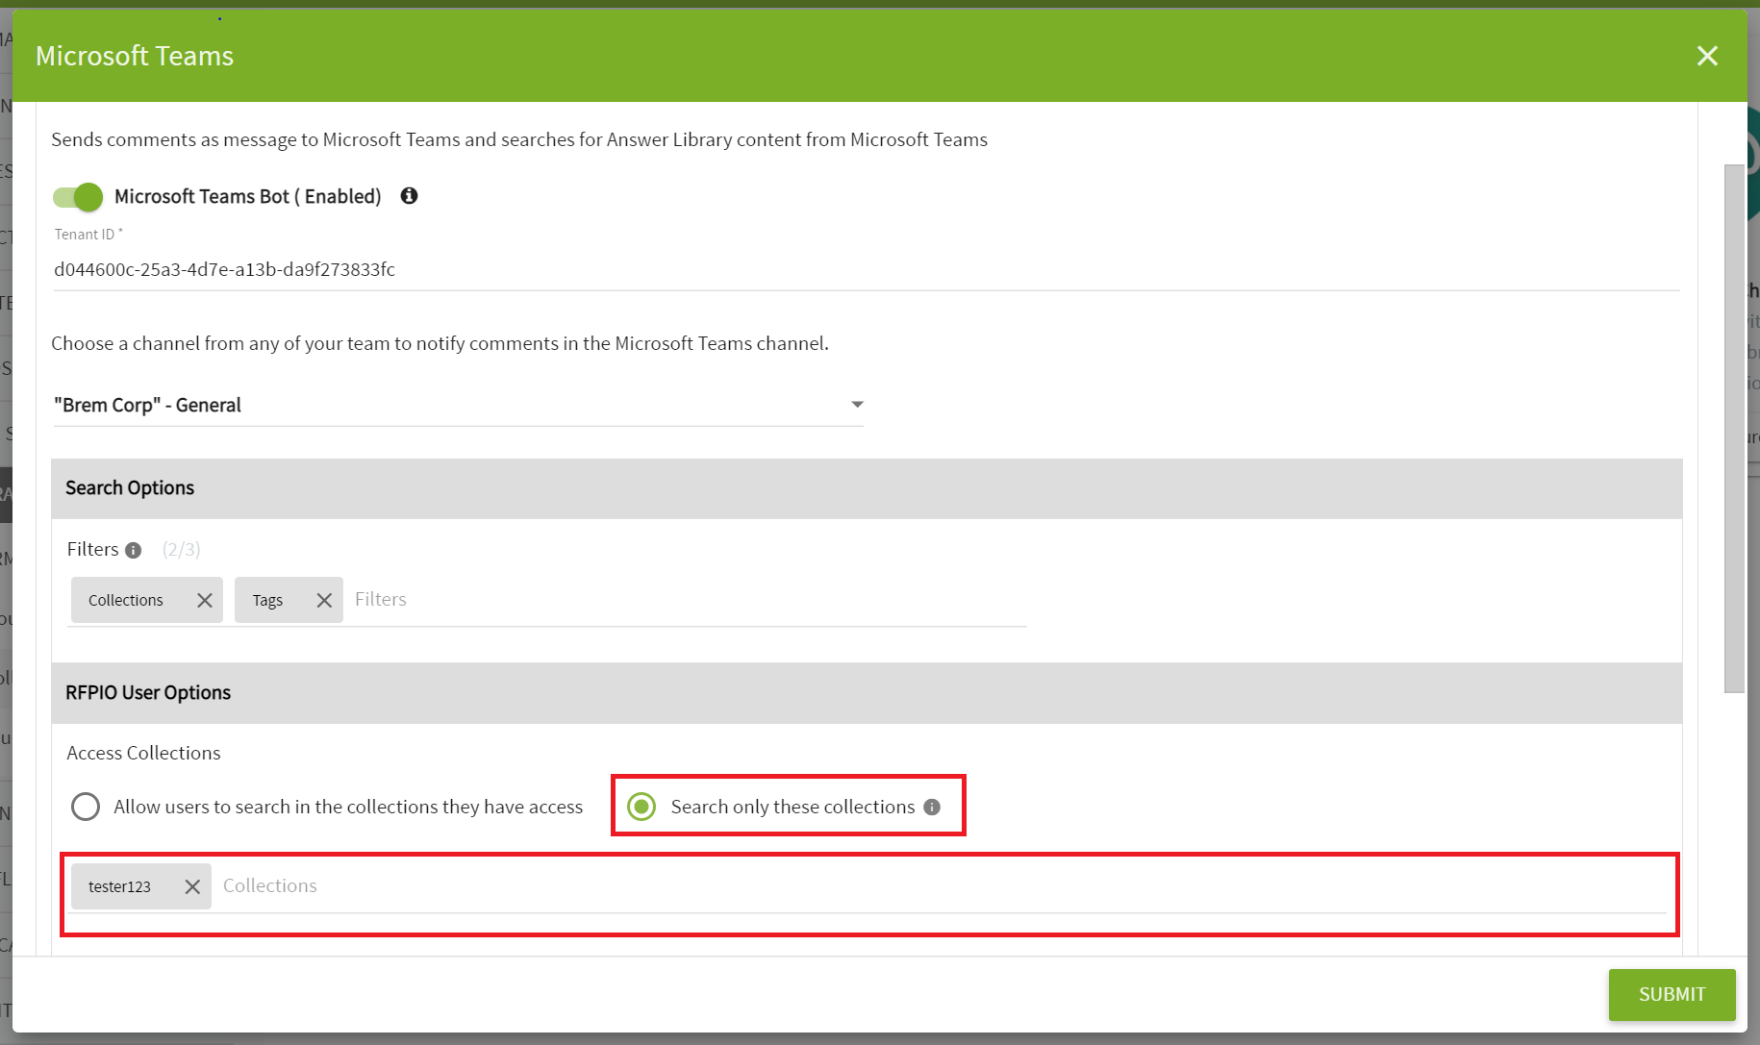Submit the Microsoft Teams settings

[1672, 994]
